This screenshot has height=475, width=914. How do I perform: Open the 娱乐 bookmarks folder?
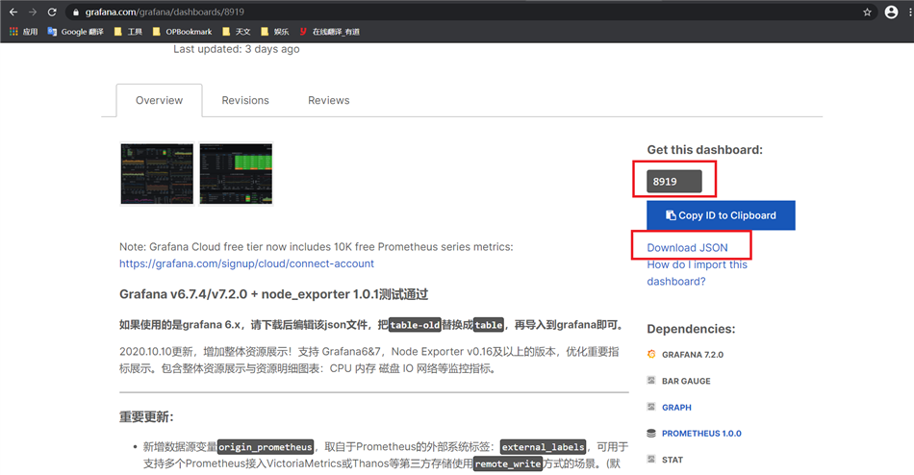pyautogui.click(x=274, y=32)
